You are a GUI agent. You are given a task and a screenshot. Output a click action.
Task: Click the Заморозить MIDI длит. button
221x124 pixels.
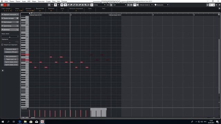point(11,52)
